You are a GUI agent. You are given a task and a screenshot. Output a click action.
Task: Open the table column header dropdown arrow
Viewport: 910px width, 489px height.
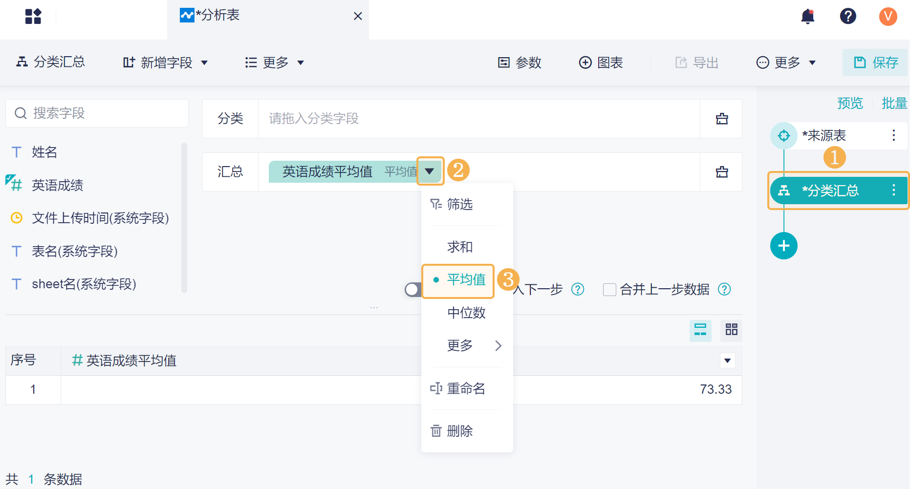pos(727,361)
